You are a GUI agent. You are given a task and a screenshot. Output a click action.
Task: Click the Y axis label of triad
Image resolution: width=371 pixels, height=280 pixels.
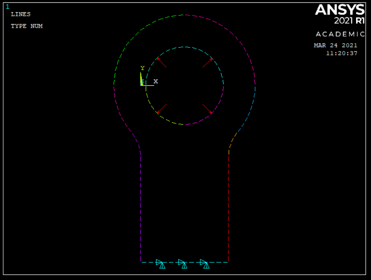143,68
